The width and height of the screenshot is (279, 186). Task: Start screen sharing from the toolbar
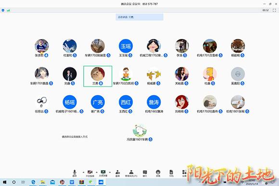(103, 173)
